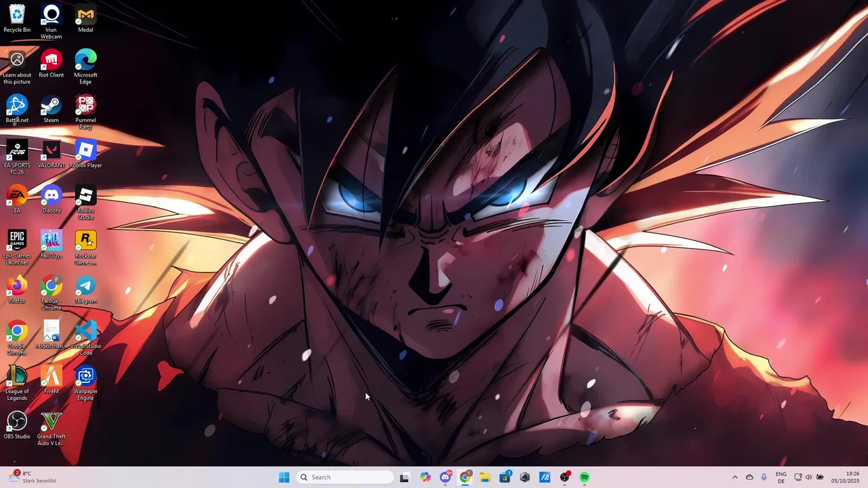
Task: Select the EA SPORTS FC 26 icon
Action: click(17, 157)
